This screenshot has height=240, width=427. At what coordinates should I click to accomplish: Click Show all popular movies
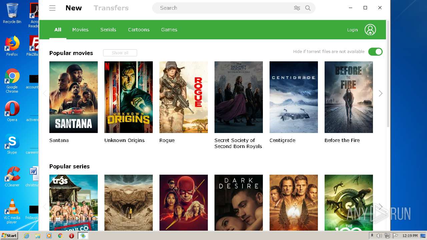tap(120, 53)
